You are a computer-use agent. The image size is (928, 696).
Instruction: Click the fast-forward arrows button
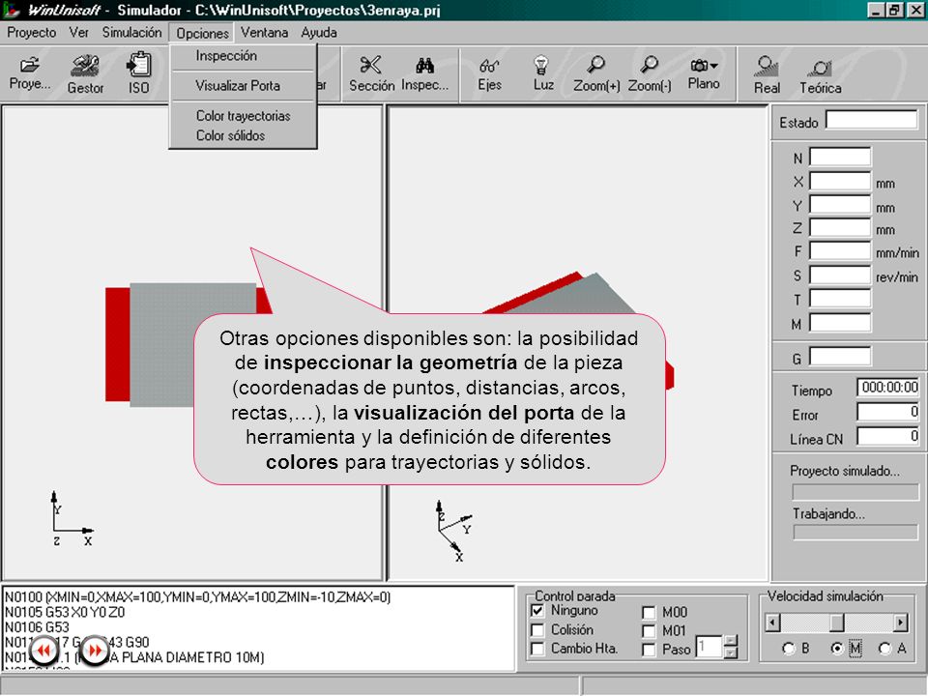95,651
